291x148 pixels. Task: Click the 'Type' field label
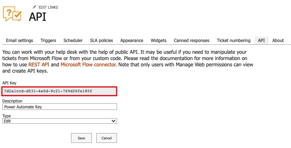pyautogui.click(x=7, y=116)
